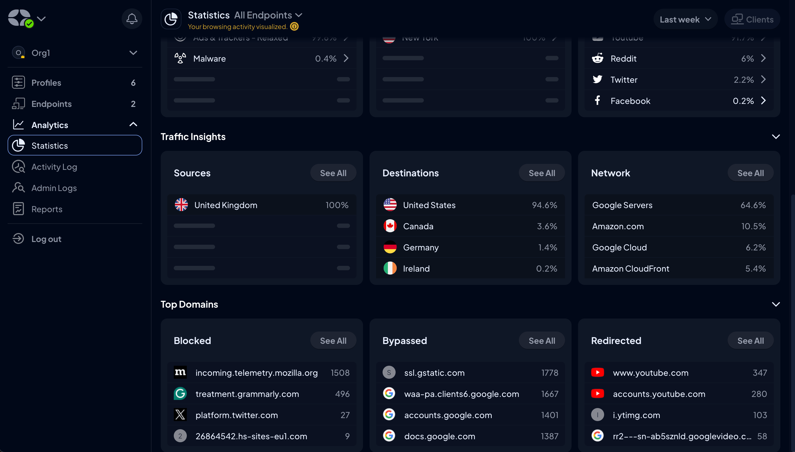Viewport: 795px width, 452px height.
Task: Expand the Org1 organization menu
Action: pyautogui.click(x=133, y=53)
